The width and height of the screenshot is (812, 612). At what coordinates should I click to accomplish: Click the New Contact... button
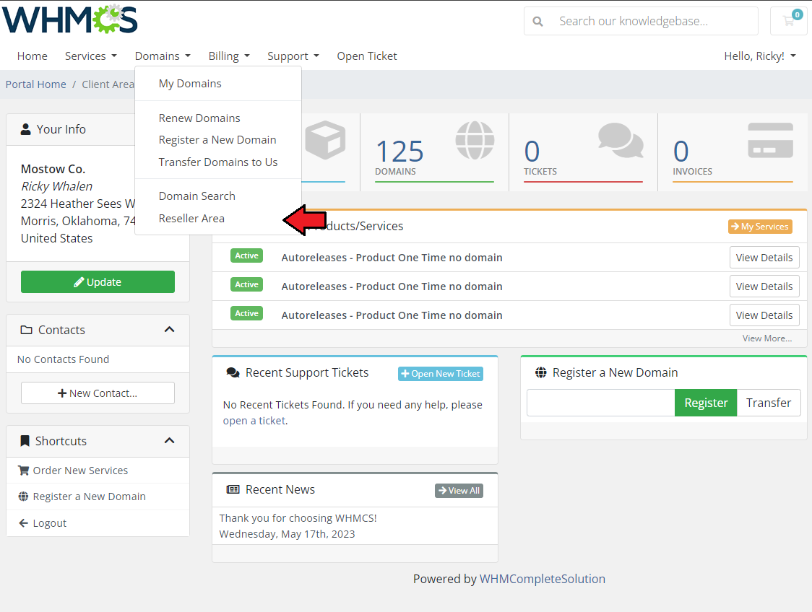tap(98, 393)
